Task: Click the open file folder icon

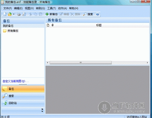Action: 10,14
